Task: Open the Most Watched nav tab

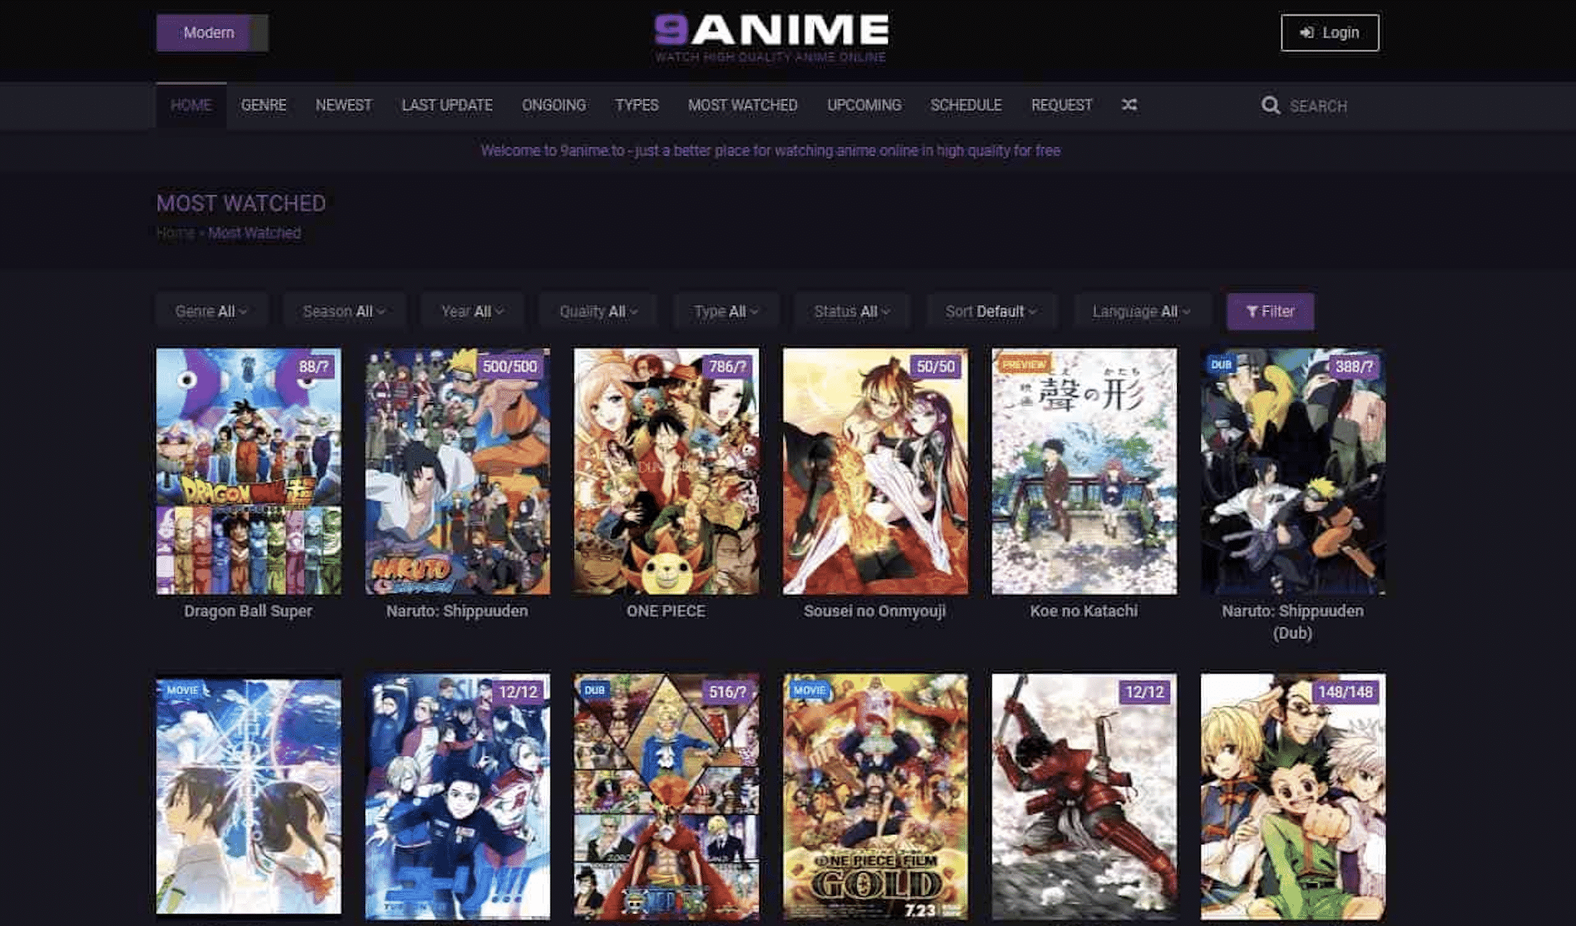Action: tap(742, 105)
